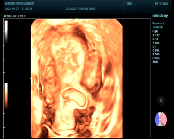Click the mindray logo
The width and height of the screenshot is (174, 139).
[160, 16]
